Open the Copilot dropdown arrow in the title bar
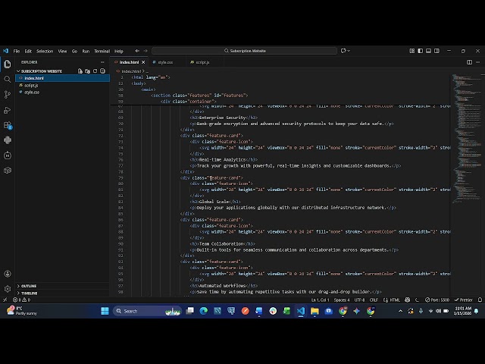This screenshot has width=485, height=364. point(349,51)
